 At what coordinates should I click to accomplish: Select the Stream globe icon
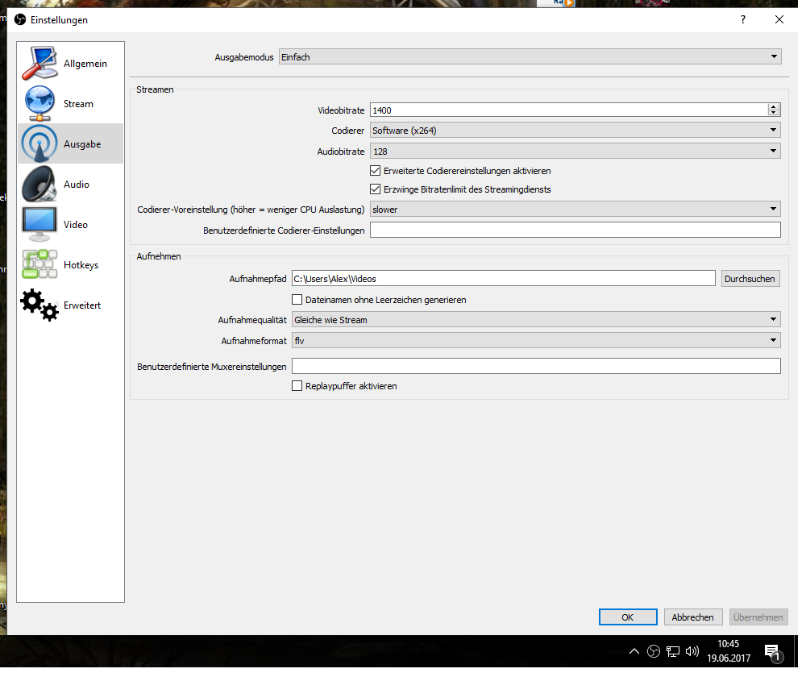pyautogui.click(x=40, y=104)
